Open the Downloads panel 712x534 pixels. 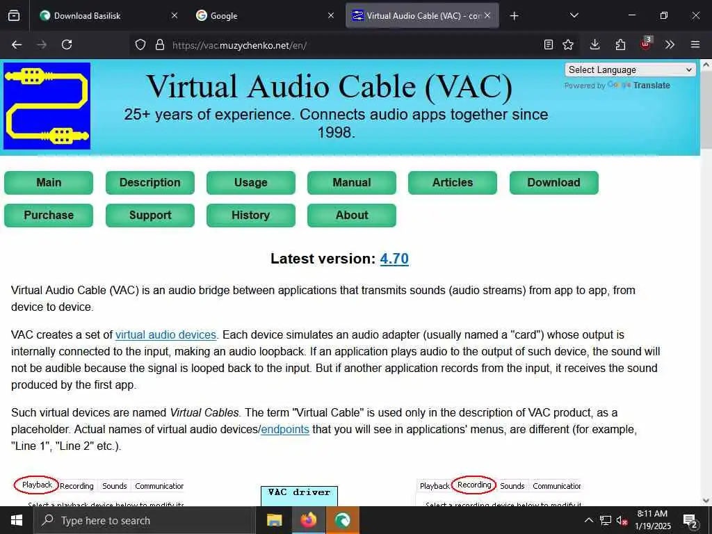coord(595,44)
